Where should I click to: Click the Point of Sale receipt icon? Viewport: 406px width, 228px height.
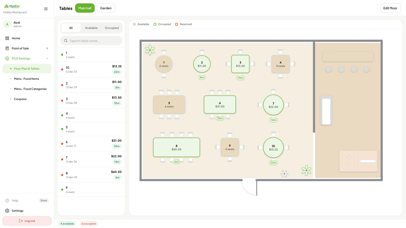(7, 48)
